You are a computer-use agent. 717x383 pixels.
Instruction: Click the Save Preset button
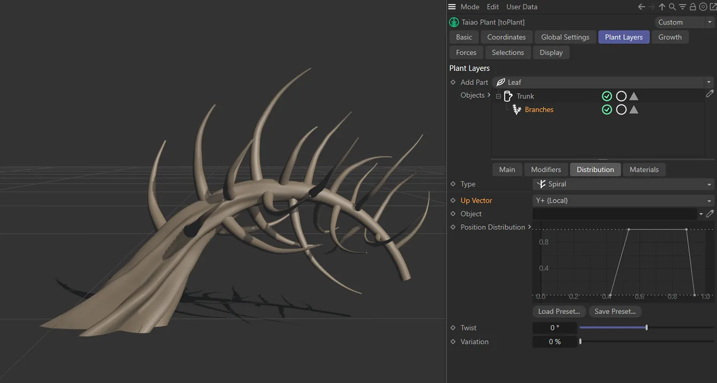(x=615, y=311)
